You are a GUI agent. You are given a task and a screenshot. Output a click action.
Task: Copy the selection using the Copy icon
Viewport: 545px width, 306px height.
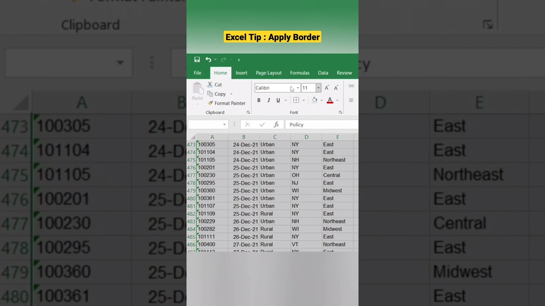coord(210,94)
